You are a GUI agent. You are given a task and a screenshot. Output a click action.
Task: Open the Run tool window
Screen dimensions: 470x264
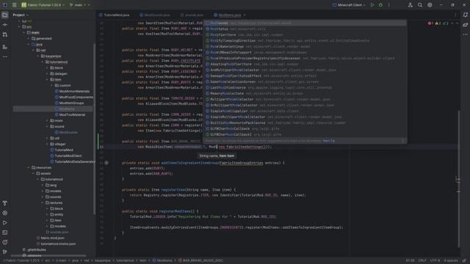[x=5, y=223]
